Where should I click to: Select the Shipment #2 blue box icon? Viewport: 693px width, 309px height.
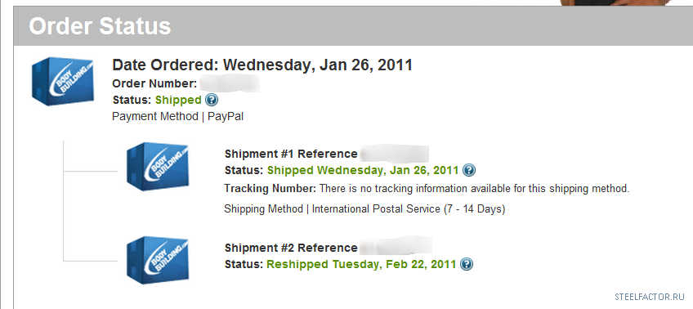pos(158,261)
